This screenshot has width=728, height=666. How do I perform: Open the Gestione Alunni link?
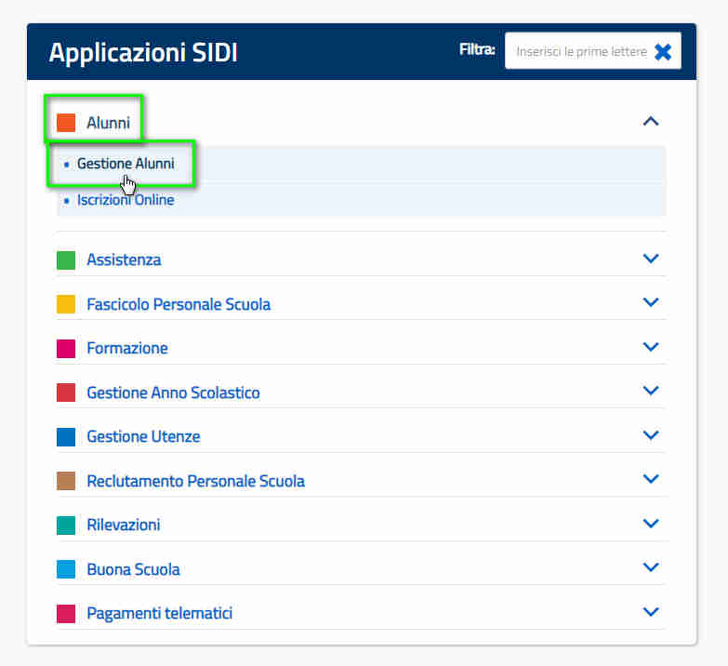[126, 164]
